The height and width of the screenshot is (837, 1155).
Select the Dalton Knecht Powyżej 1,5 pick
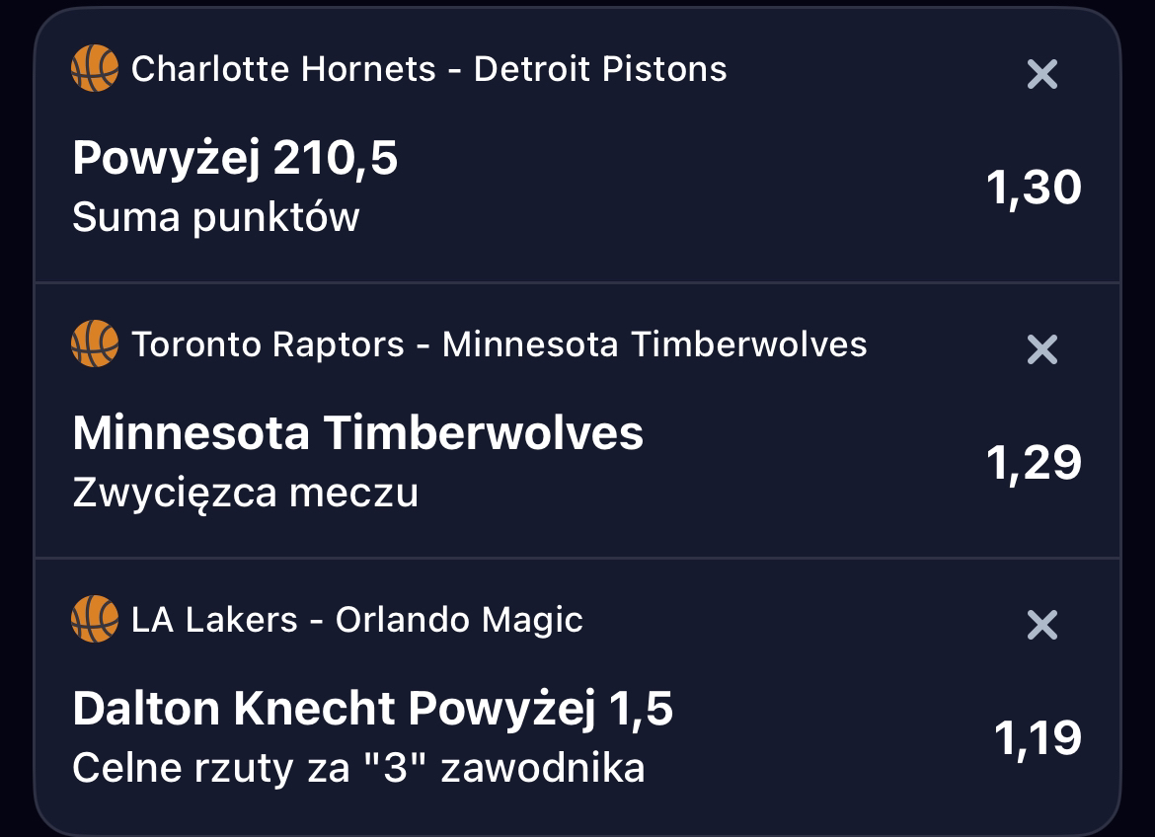pyautogui.click(x=372, y=709)
